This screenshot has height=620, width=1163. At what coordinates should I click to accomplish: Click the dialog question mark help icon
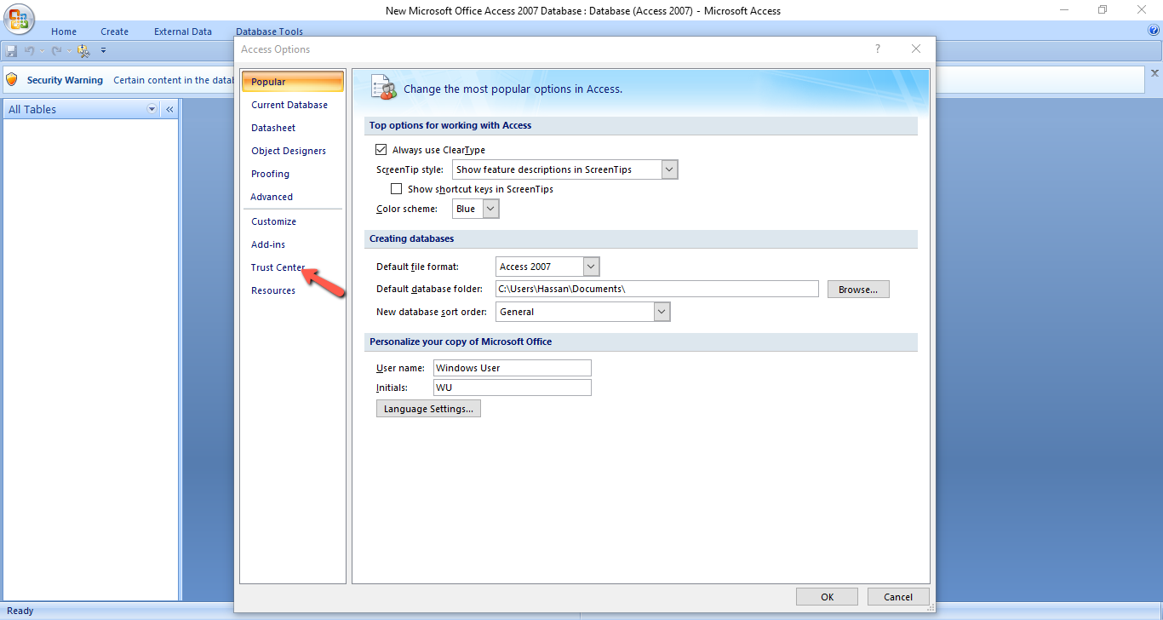click(878, 49)
